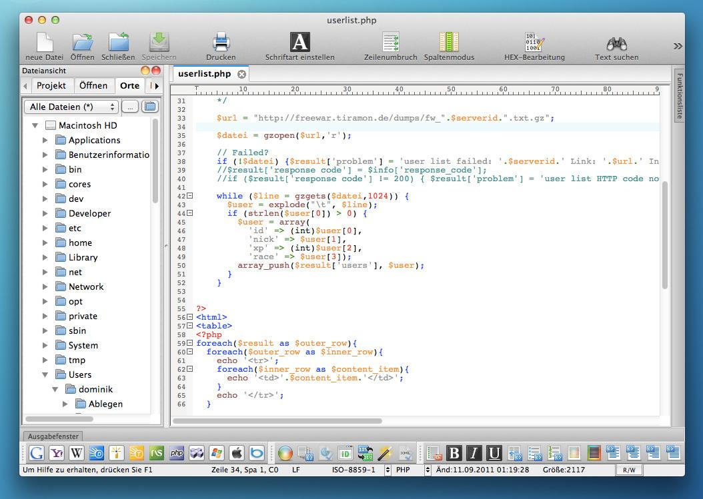The width and height of the screenshot is (703, 499).
Task: Click the '...' browse button
Action: [130, 107]
